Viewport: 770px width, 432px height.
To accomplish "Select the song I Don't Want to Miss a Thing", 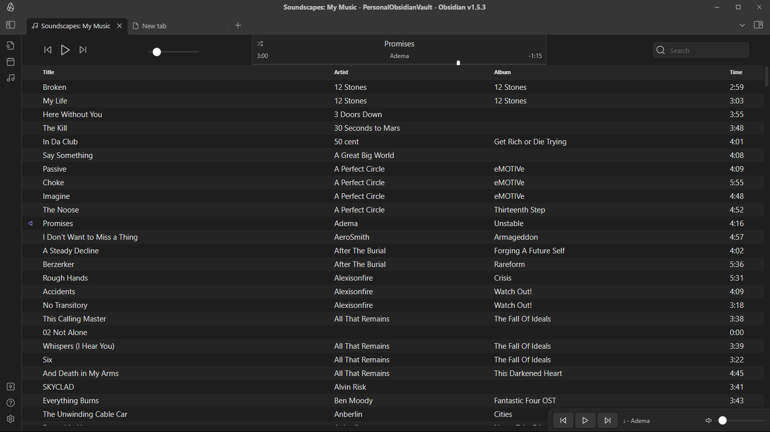I will click(90, 237).
